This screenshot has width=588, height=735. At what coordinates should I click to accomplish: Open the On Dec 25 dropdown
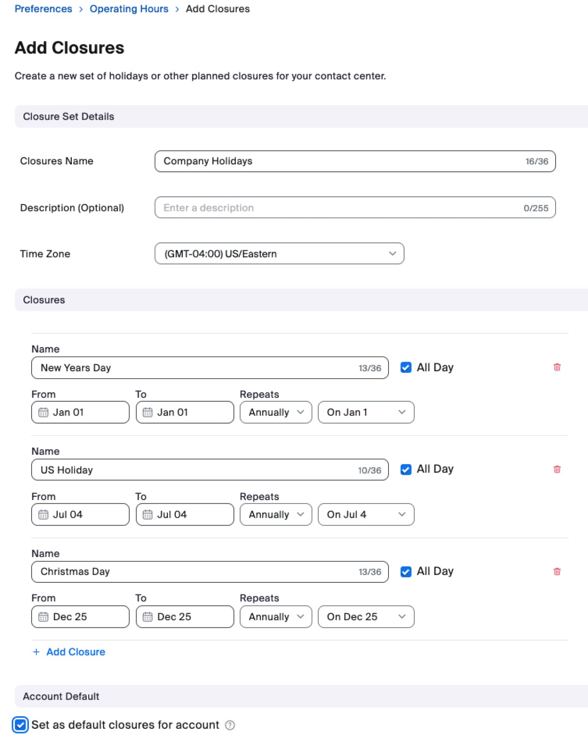point(366,617)
